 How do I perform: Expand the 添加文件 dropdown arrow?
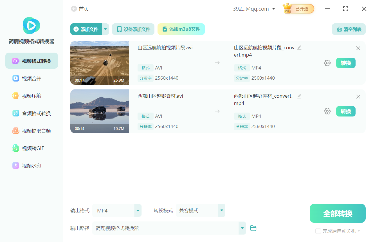coord(105,29)
